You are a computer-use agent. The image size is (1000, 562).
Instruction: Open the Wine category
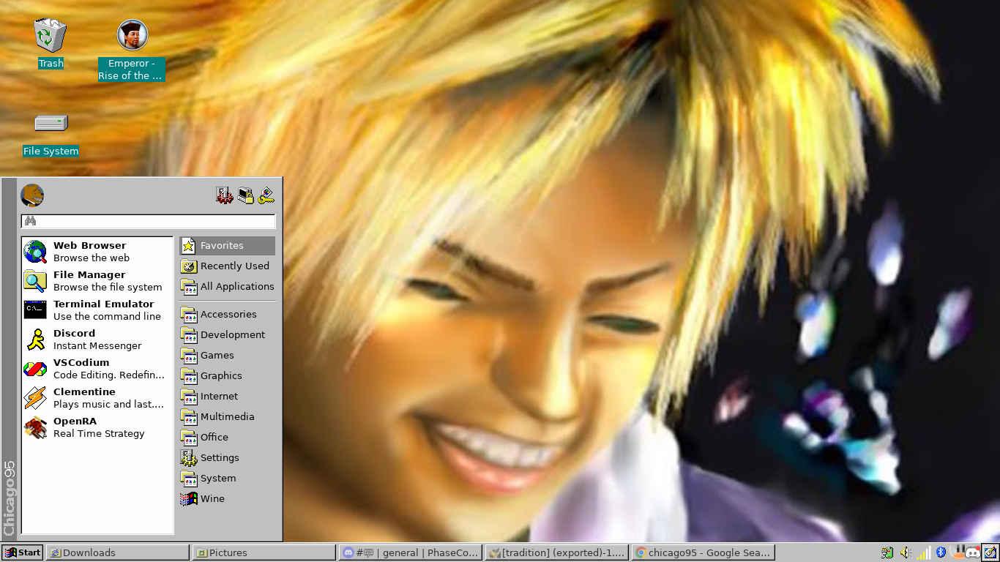point(228,499)
